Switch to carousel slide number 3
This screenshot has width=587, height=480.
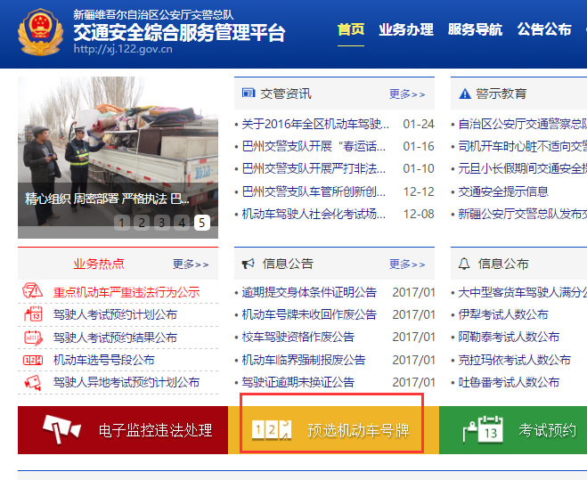tap(162, 223)
